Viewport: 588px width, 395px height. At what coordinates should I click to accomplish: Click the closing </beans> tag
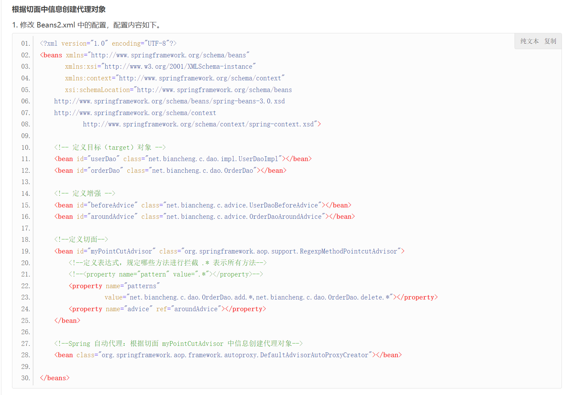[x=55, y=378]
